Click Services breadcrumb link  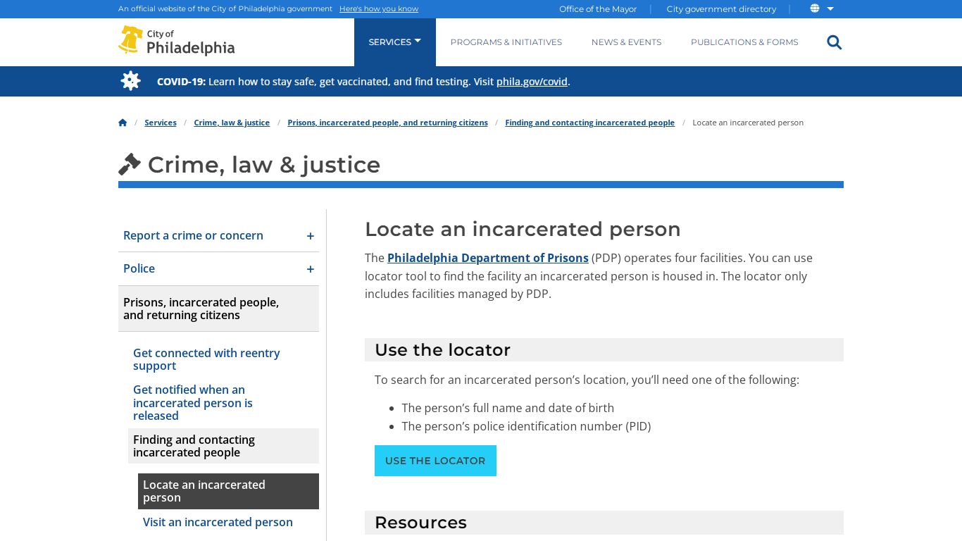pos(161,123)
